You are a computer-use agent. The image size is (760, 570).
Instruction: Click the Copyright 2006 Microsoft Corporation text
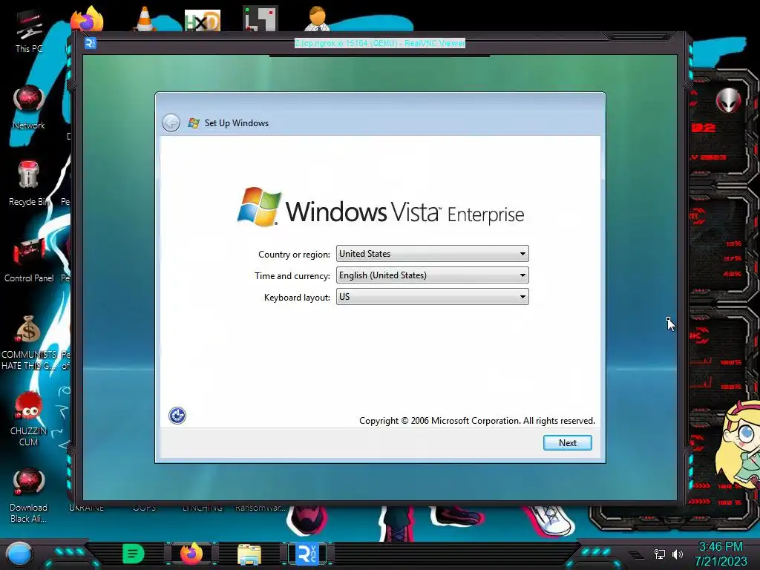(477, 421)
